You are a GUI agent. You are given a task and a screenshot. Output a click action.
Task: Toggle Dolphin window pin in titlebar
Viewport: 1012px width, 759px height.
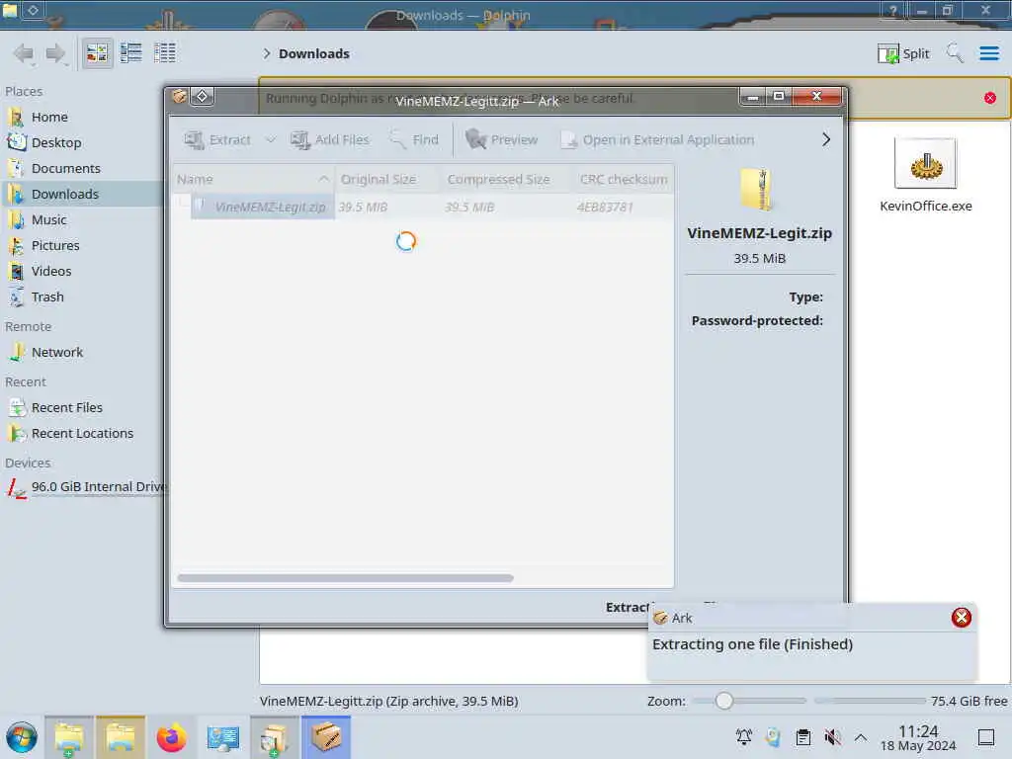click(33, 10)
